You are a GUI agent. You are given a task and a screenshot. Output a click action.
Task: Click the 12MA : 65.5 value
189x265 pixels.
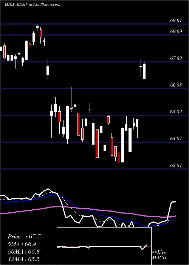[23, 259]
